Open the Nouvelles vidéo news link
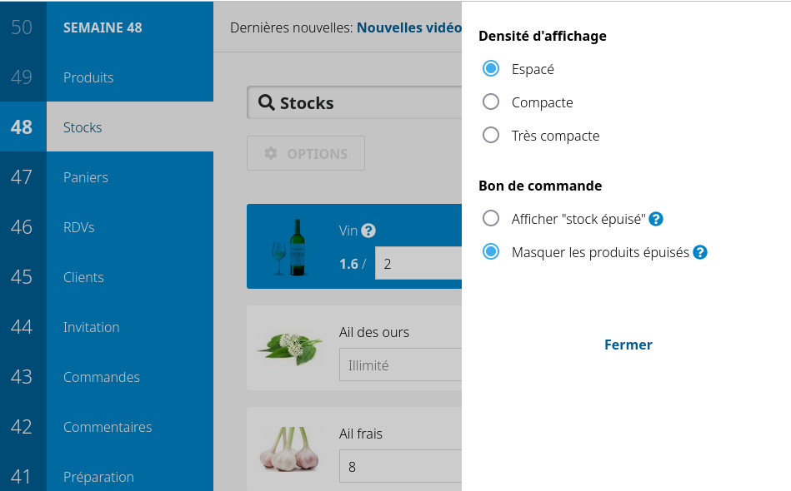The width and height of the screenshot is (791, 491). pos(408,27)
